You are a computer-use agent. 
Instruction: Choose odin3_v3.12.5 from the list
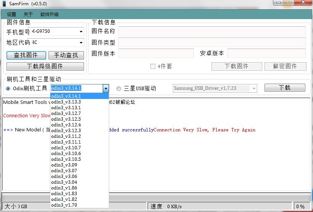(79, 119)
